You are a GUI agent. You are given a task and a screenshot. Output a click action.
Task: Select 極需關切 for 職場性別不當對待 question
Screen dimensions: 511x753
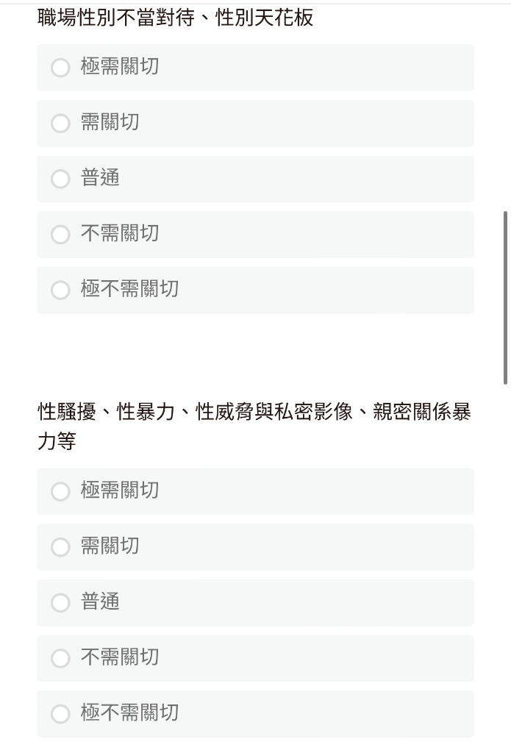coord(256,67)
